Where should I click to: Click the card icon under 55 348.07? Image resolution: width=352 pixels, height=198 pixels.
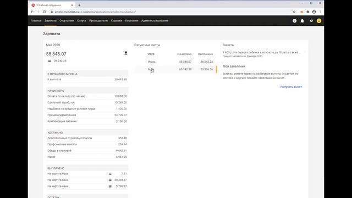(50, 61)
